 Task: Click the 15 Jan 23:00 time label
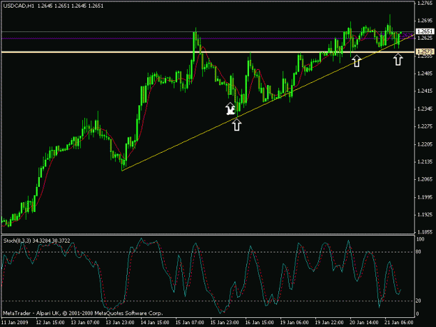click(x=225, y=323)
